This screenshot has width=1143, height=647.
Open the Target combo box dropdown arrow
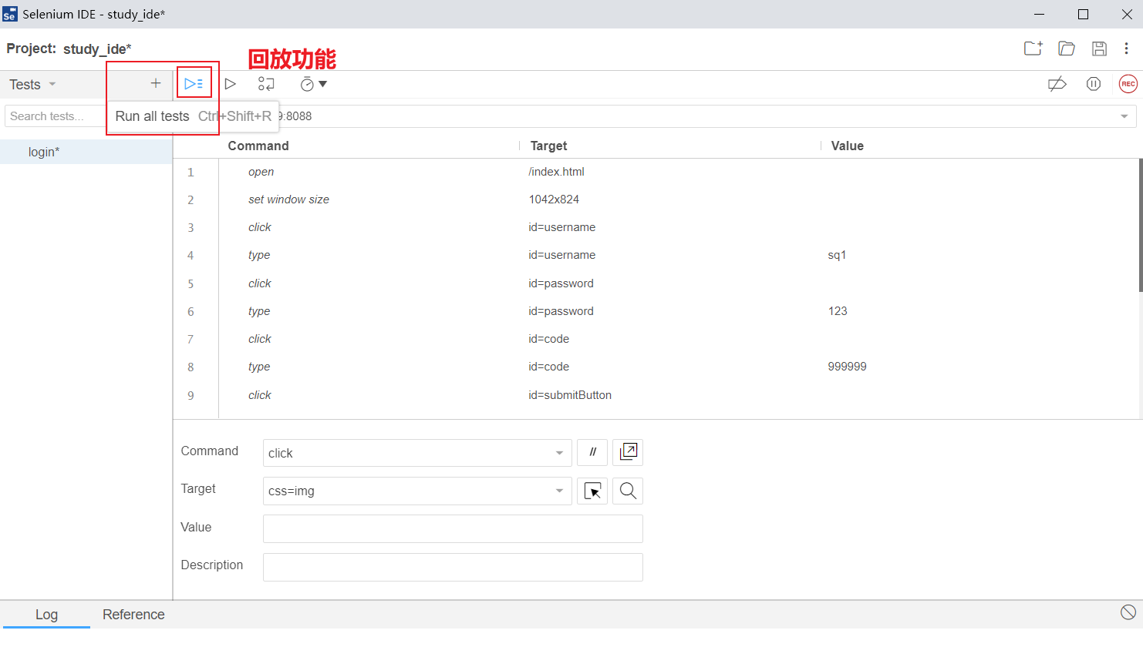(559, 491)
